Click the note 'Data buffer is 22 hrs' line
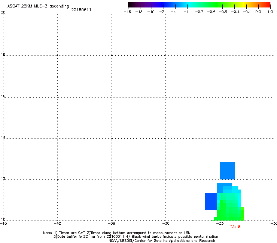 point(136,237)
